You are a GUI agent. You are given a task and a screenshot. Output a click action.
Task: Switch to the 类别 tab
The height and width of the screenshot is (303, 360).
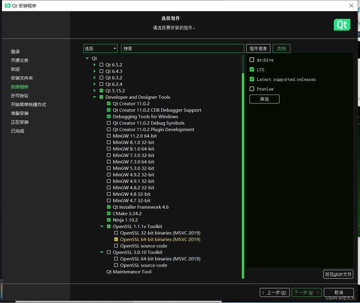282,48
